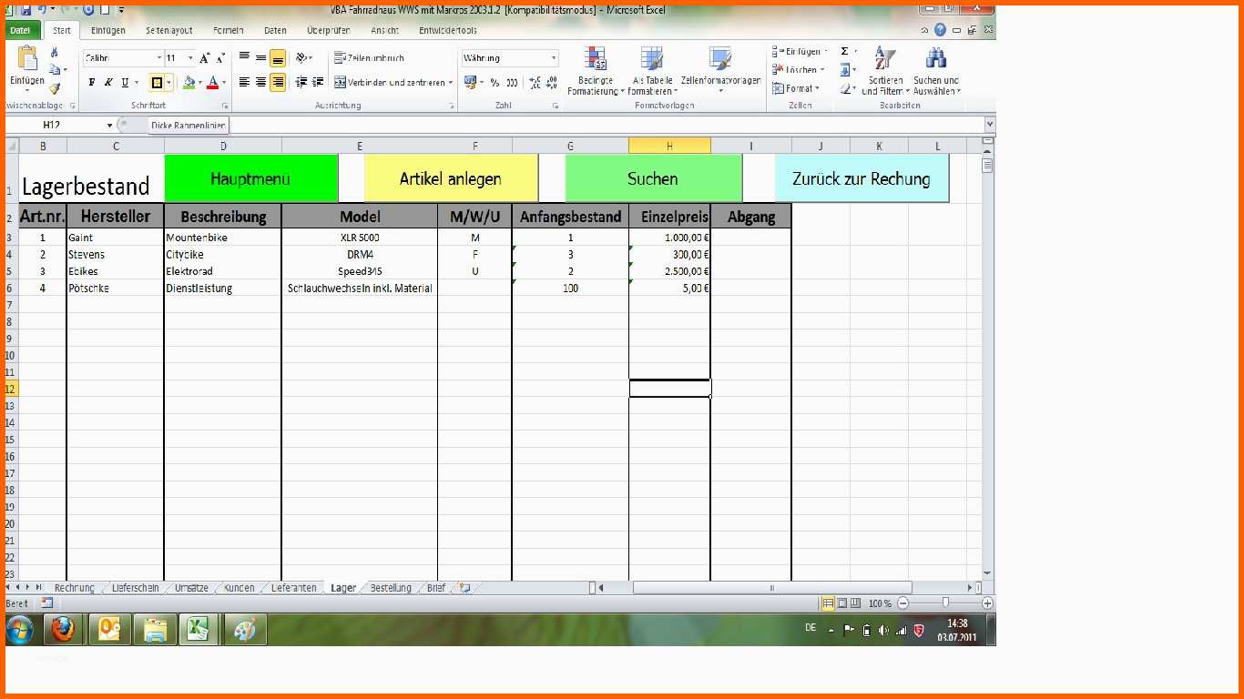Click the percent style icon
This screenshot has width=1244, height=699.
495,83
